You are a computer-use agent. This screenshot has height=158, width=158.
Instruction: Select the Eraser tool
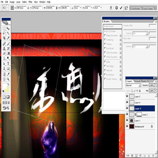point(4,53)
